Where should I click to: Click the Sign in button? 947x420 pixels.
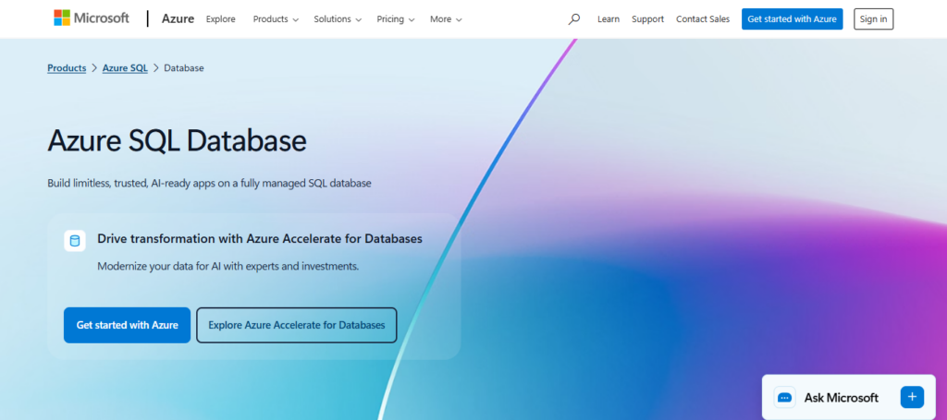(873, 19)
